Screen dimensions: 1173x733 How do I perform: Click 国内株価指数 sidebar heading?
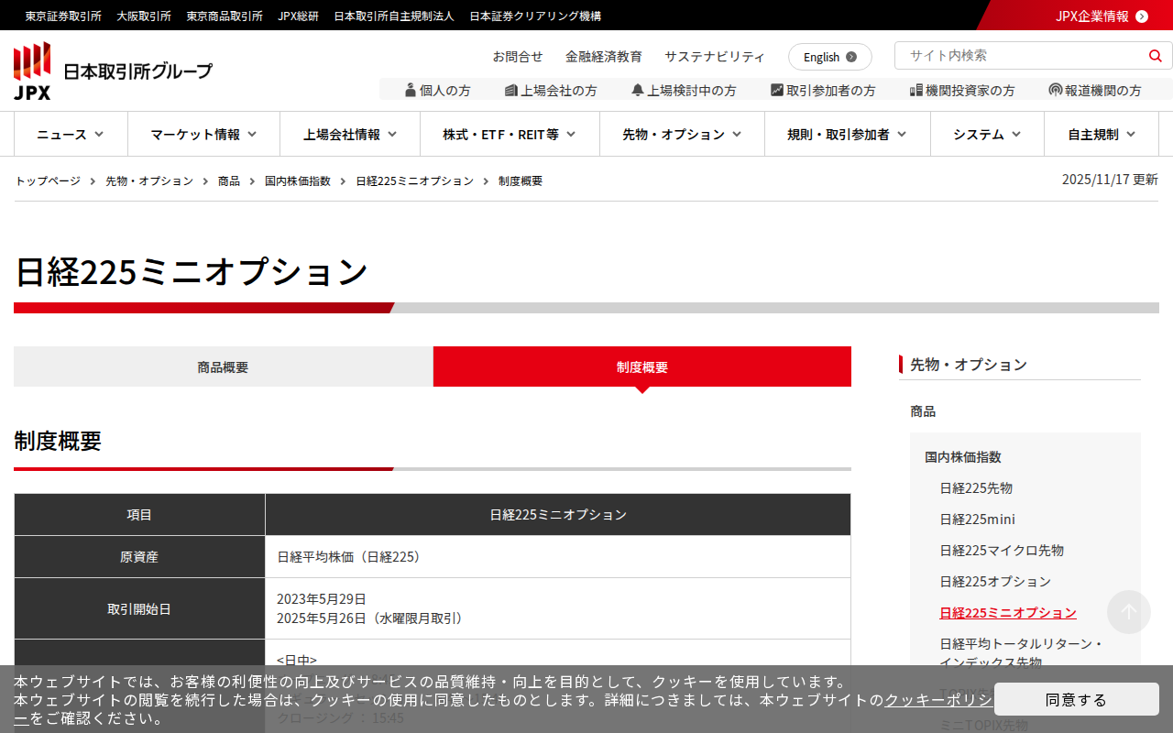click(963, 456)
